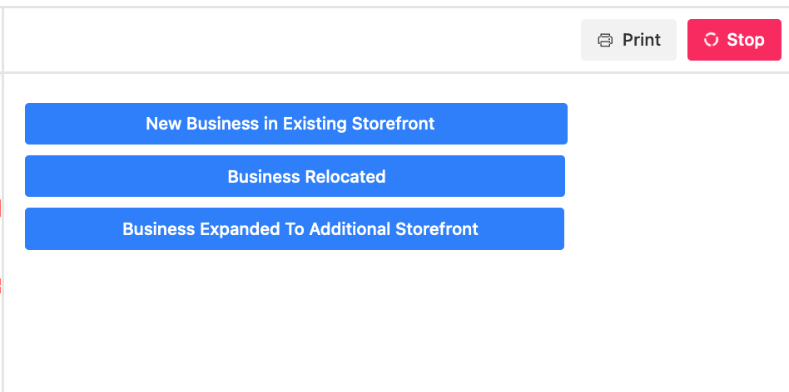Viewport: 789px width, 392px height.
Task: Click the red Stop button label
Action: click(x=746, y=40)
